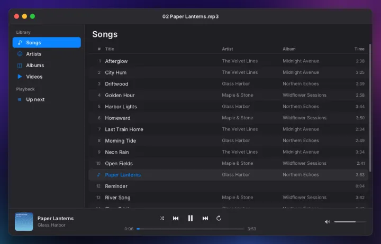
Task: Adjust the volume slider
Action: (350, 222)
